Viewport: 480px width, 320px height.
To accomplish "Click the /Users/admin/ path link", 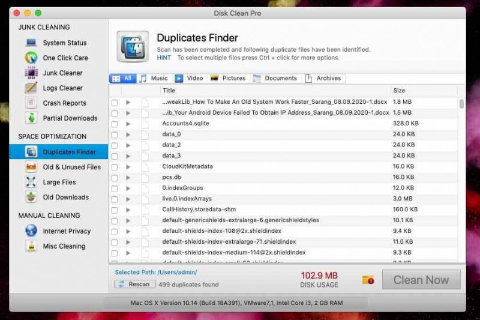I will click(x=177, y=272).
